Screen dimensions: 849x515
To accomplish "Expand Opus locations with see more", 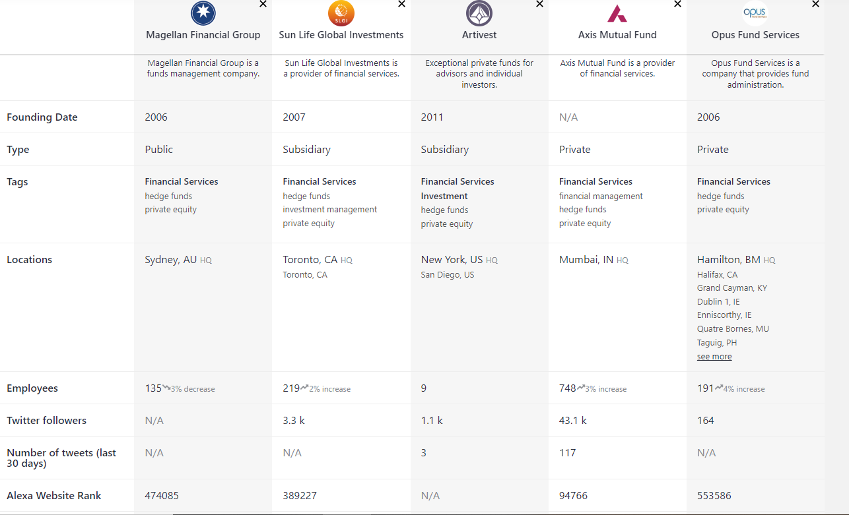I will pos(714,357).
